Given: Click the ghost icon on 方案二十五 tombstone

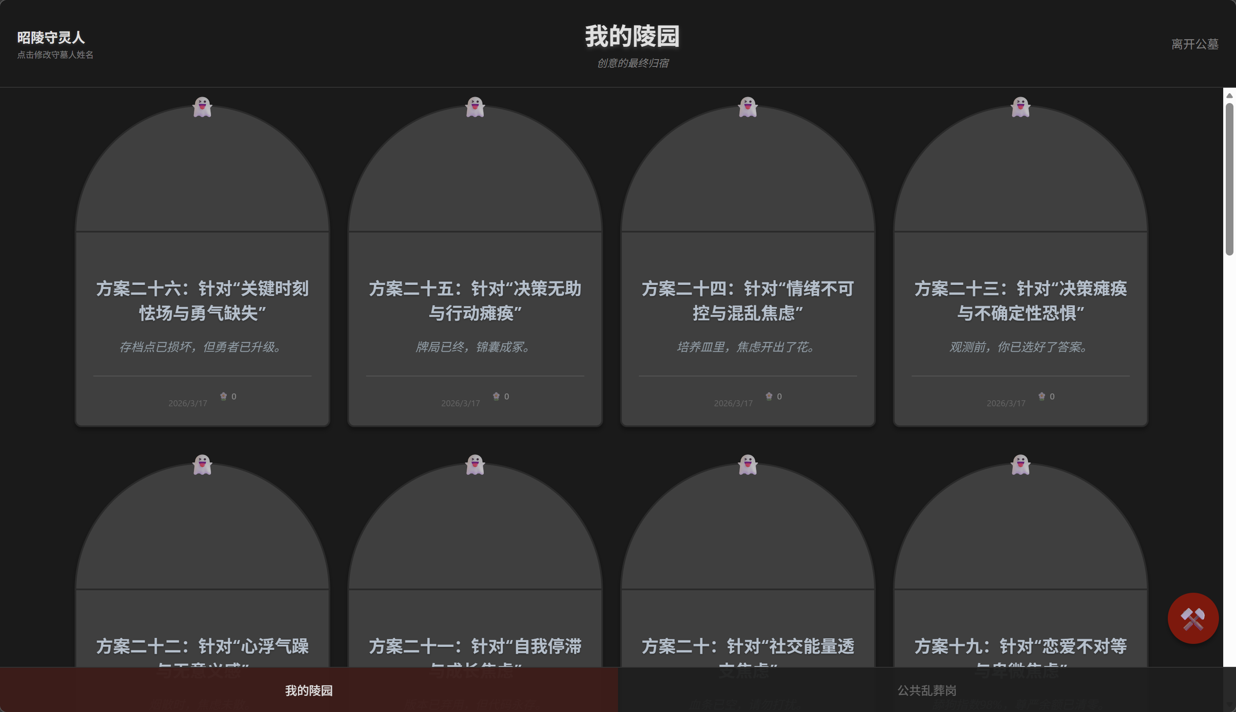Looking at the screenshot, I should (x=474, y=106).
